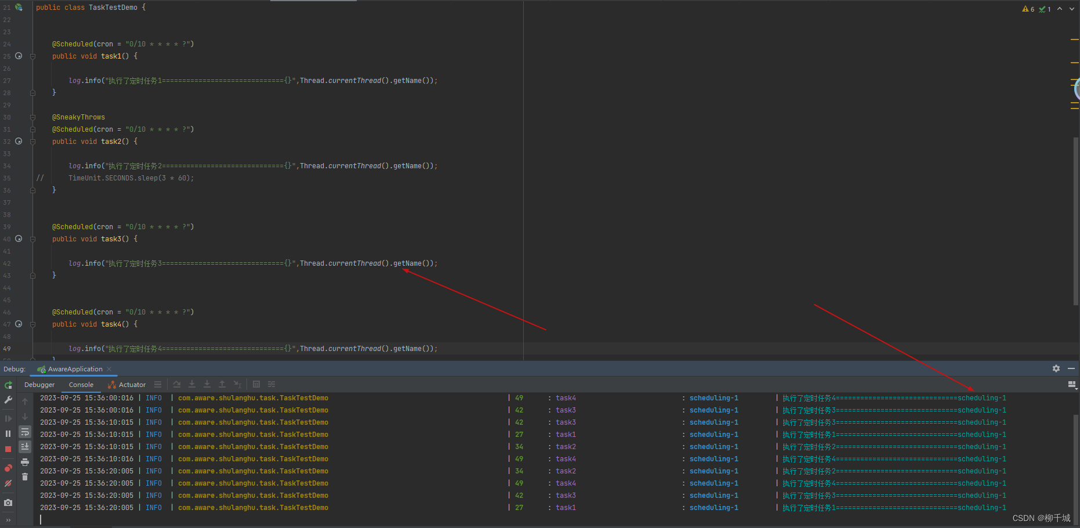The image size is (1080, 528).
Task: Toggle scroll to end of console
Action: pos(25,447)
